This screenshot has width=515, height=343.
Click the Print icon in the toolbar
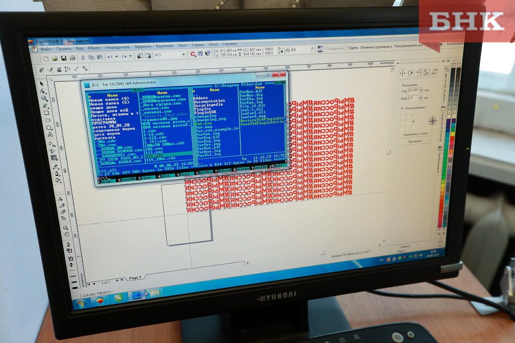click(73, 58)
